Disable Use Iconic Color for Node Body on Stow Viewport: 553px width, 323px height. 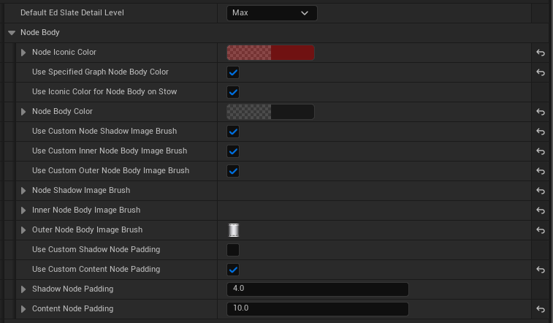click(233, 92)
